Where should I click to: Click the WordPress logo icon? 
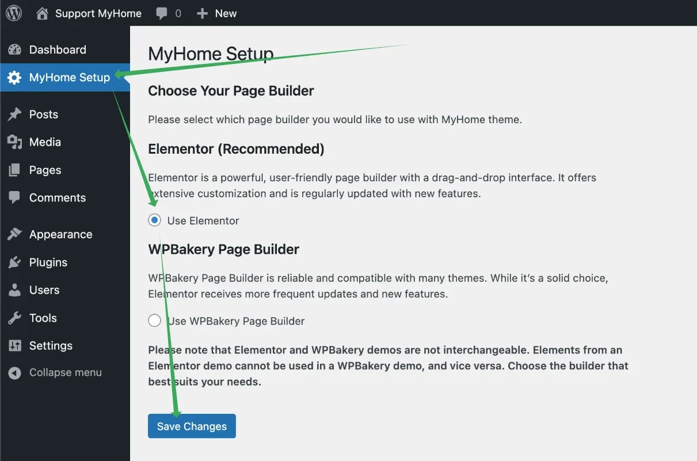coord(14,13)
